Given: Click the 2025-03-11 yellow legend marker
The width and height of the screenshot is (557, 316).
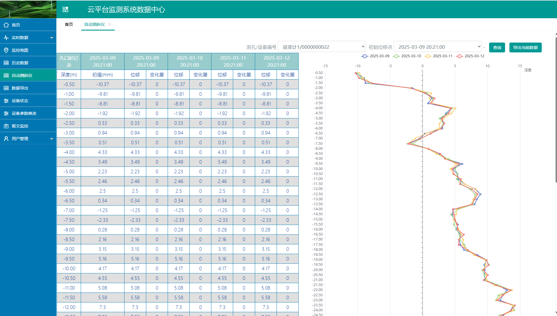Looking at the screenshot, I should pos(428,56).
